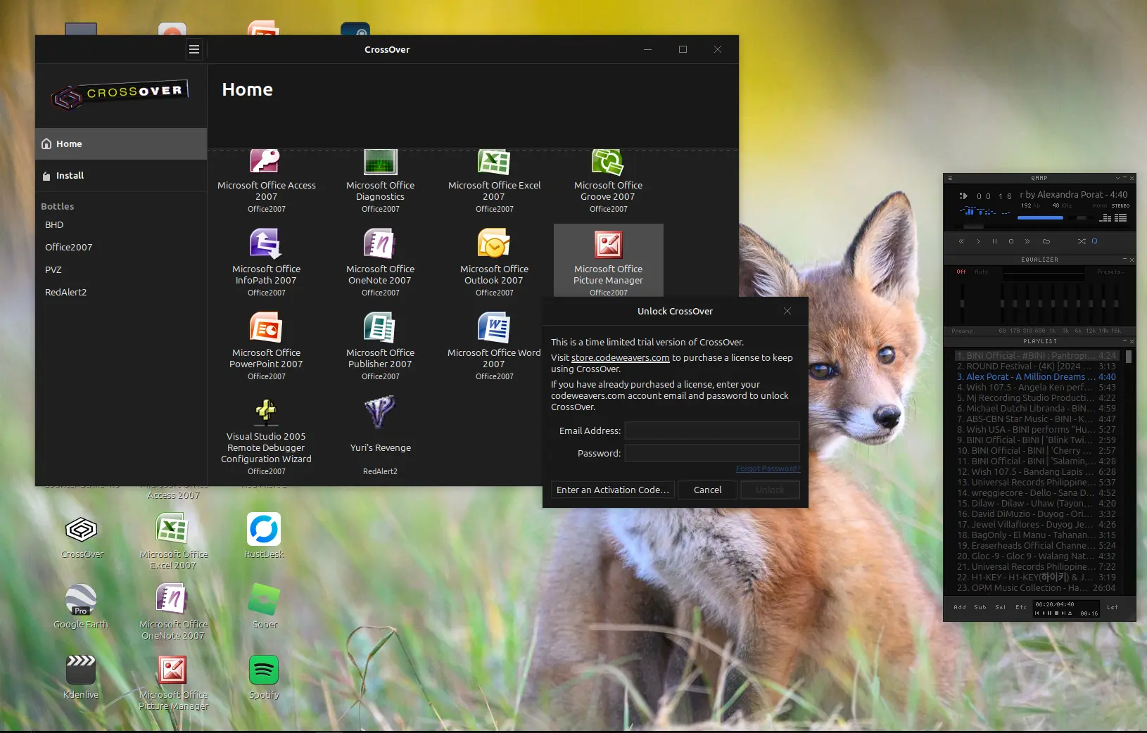Screen dimensions: 1147x733
Task: Click the Password input field
Action: tap(712, 453)
